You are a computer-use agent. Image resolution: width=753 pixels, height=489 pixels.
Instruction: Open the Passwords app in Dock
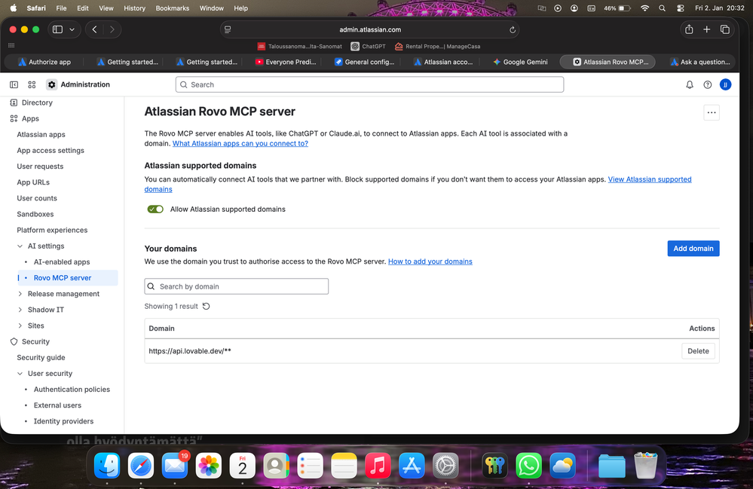point(494,466)
